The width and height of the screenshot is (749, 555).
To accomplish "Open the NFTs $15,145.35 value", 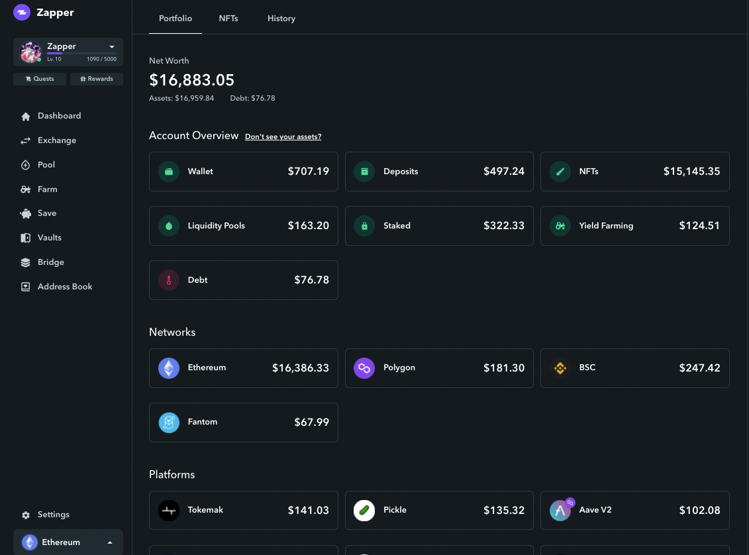I will pos(691,172).
